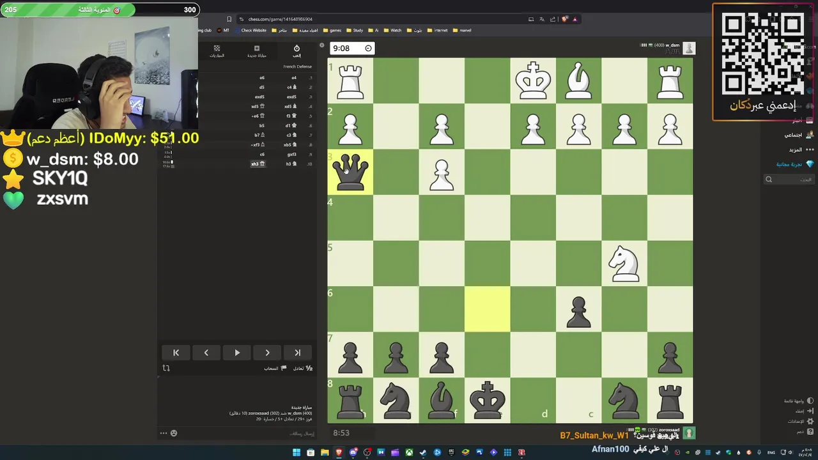Image resolution: width=818 pixels, height=460 pixels.
Task: Open w_dsm opponent profile avatar
Action: 689,49
